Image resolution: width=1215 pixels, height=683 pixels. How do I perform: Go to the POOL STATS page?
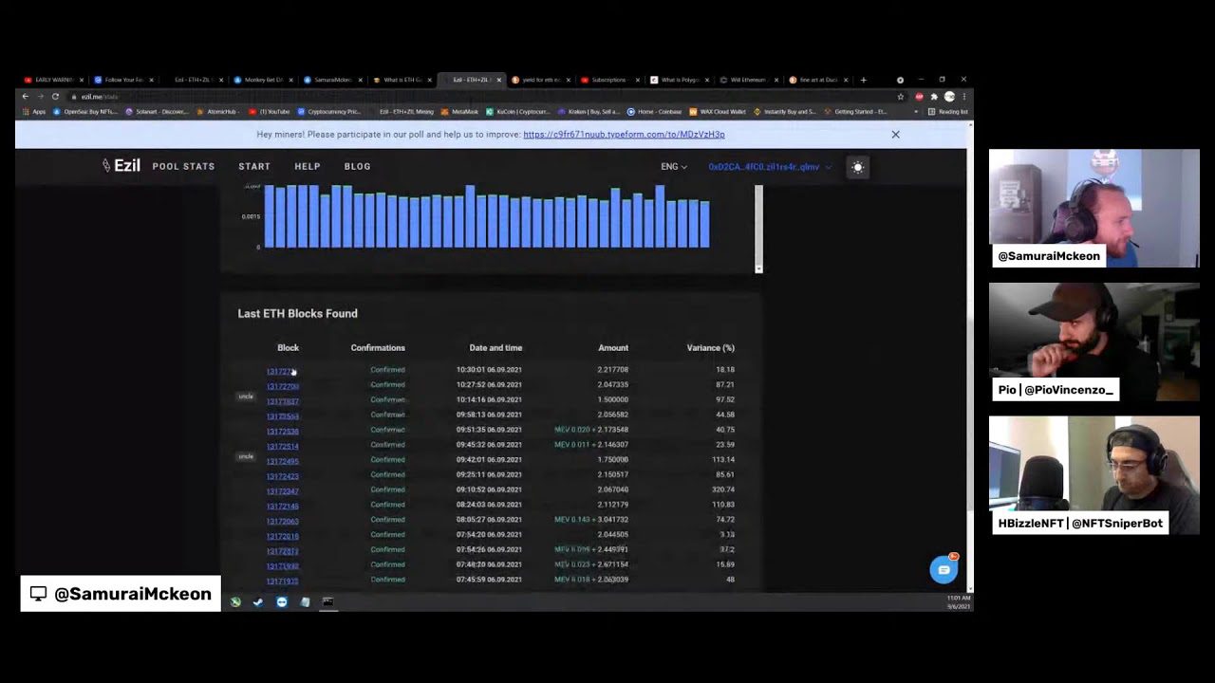(x=183, y=166)
